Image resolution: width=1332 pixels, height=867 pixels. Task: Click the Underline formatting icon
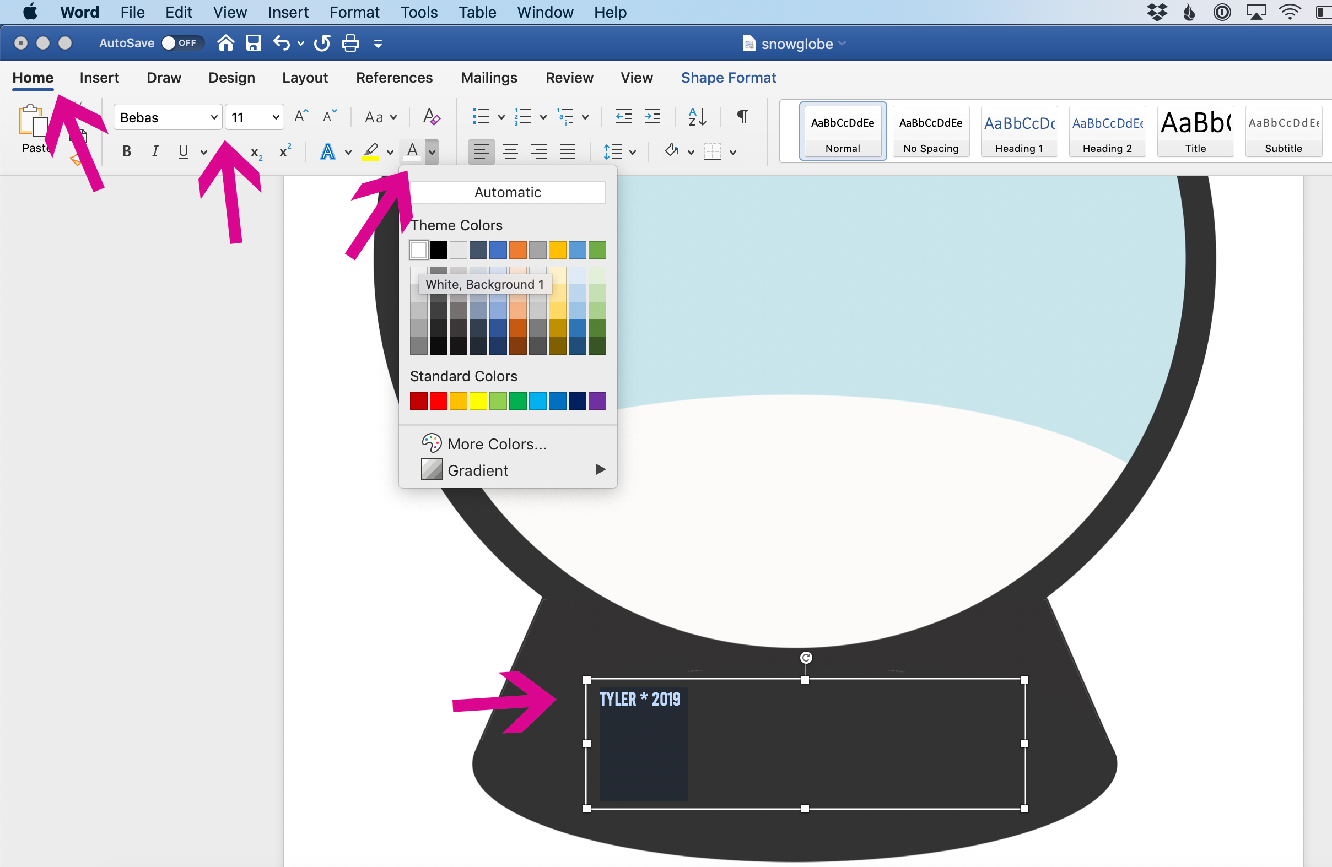[184, 150]
